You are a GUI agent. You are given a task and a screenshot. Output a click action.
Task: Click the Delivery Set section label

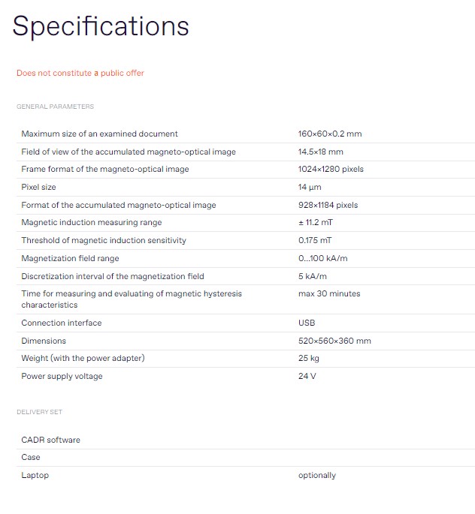44,412
